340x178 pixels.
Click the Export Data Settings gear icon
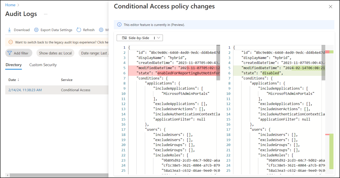click(36, 30)
